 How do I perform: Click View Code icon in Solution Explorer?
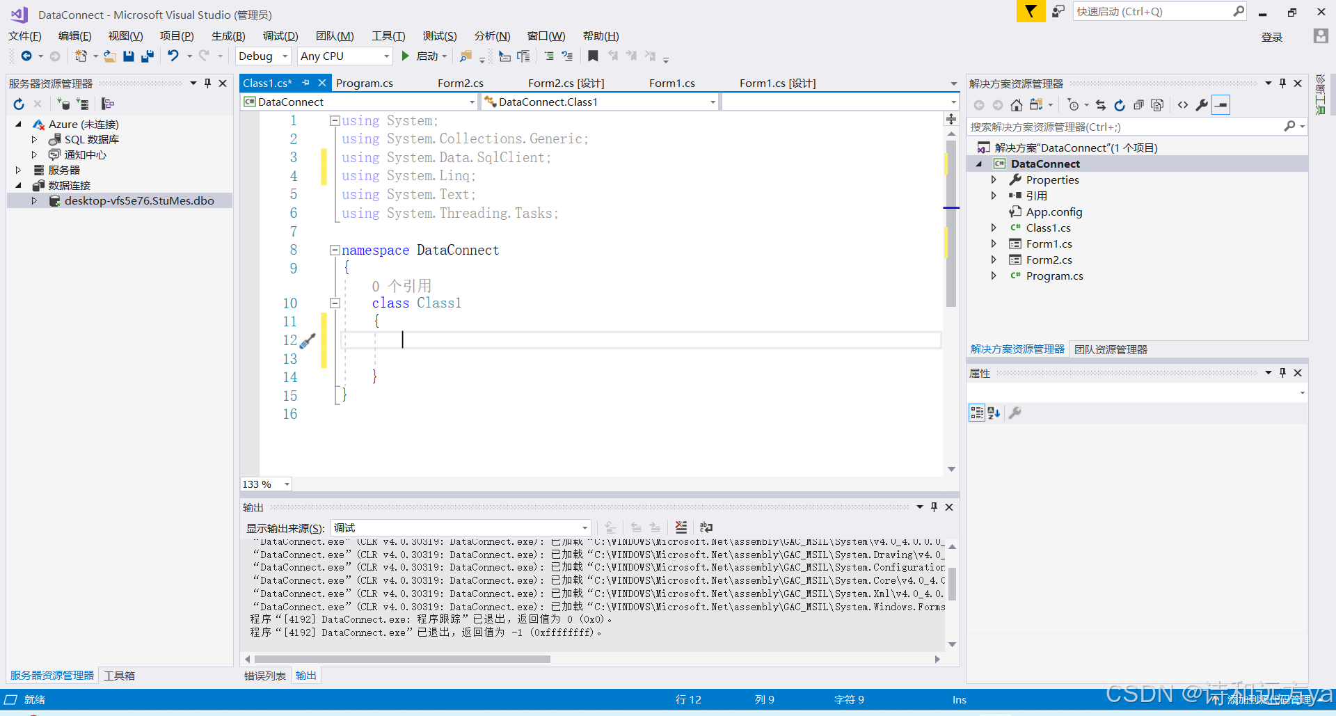(1183, 105)
